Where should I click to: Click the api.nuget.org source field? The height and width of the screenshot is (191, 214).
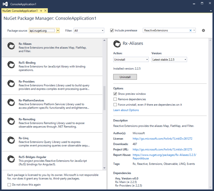(42, 30)
